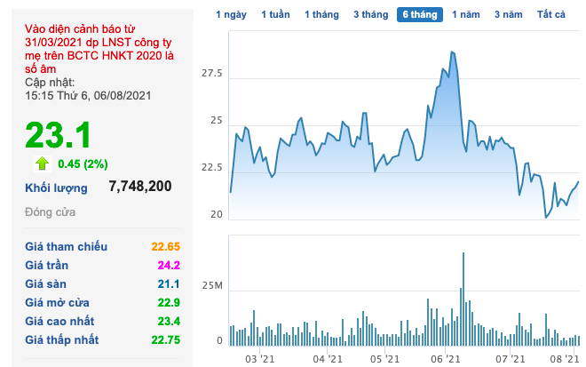The image size is (586, 367).
Task: Click the green up arrow price-change icon
Action: point(41,163)
